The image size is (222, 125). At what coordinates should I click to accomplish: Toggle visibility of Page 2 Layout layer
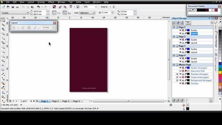coord(180,43)
